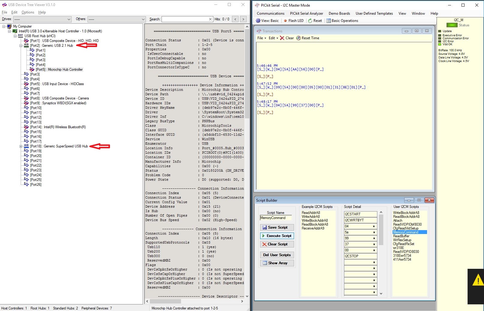Click the USB Root Hub (xHCI) icon
484x311 pixels.
coord(21,36)
